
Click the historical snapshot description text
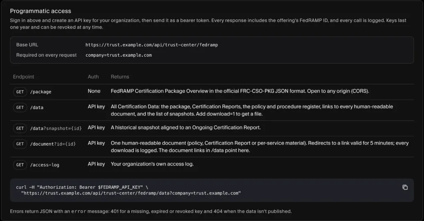(186, 127)
